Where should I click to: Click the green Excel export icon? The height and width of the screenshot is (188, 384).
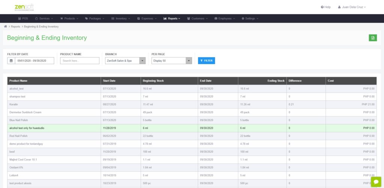(x=373, y=38)
